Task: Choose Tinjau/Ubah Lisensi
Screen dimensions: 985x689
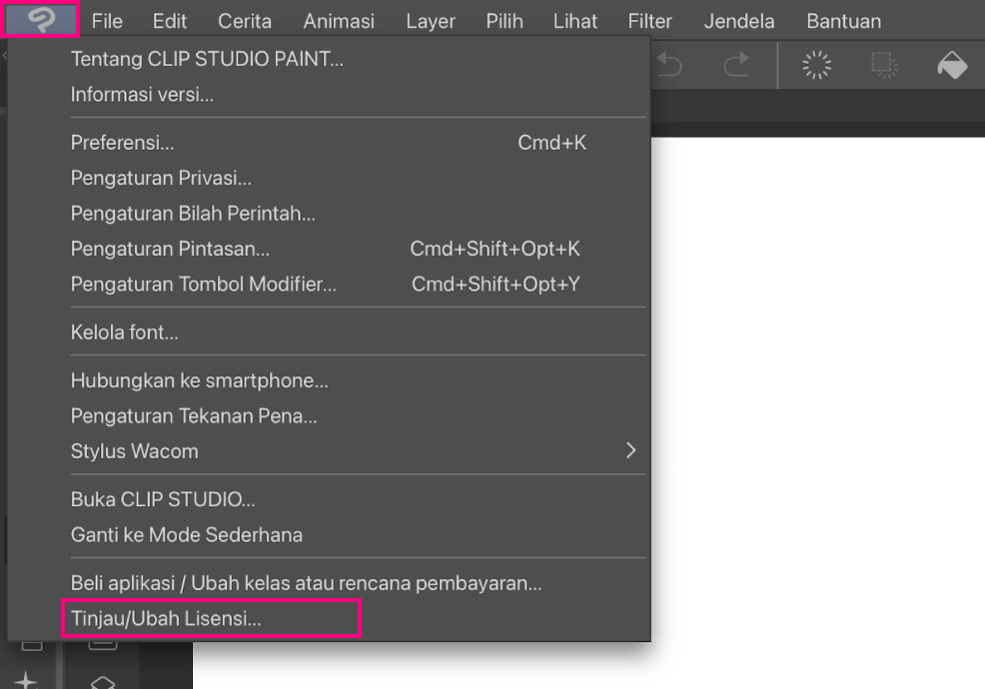Action: [x=166, y=619]
